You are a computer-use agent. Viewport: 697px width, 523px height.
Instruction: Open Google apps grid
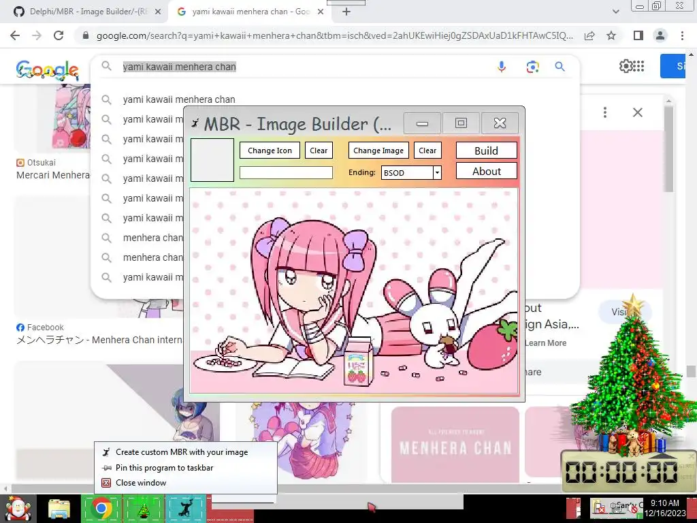638,66
